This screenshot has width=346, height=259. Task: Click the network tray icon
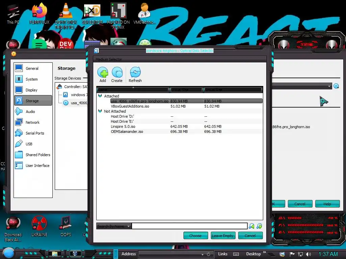(300, 254)
